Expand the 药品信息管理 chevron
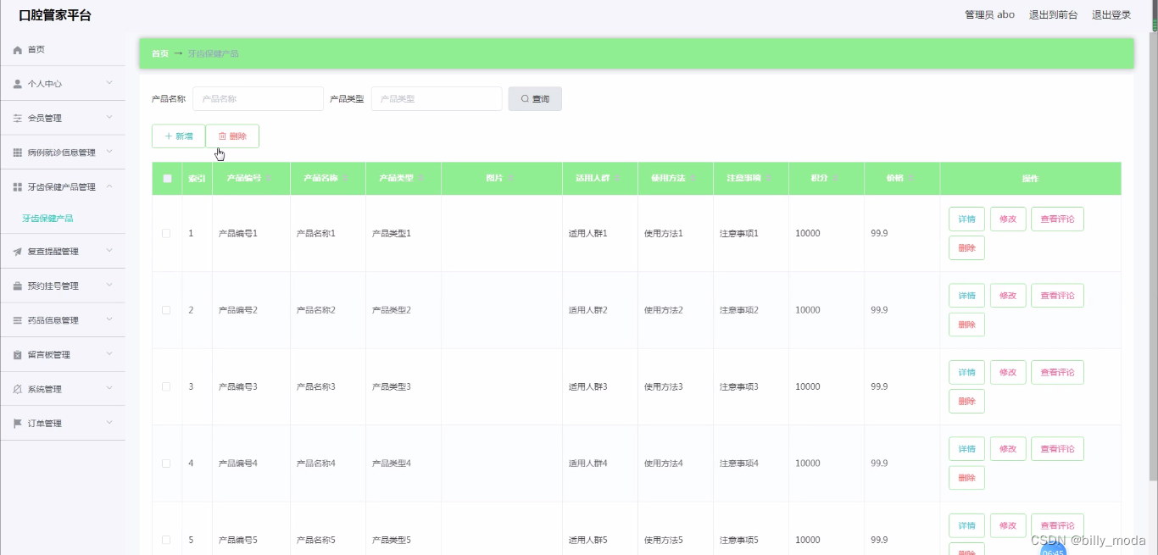Image resolution: width=1158 pixels, height=555 pixels. 109,319
